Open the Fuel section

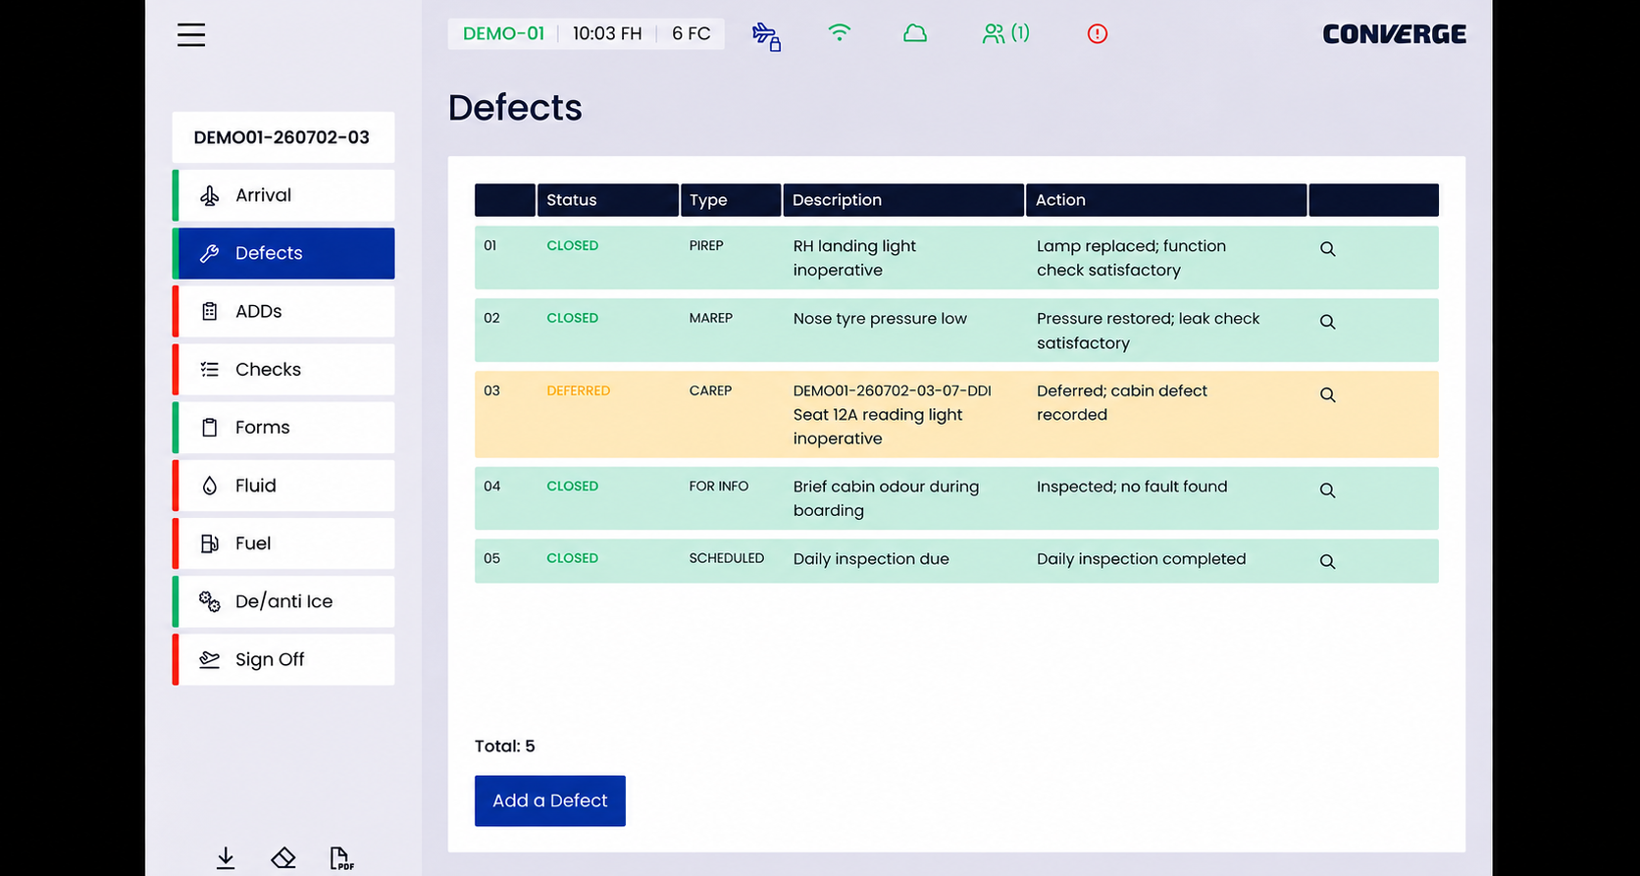pyautogui.click(x=283, y=543)
